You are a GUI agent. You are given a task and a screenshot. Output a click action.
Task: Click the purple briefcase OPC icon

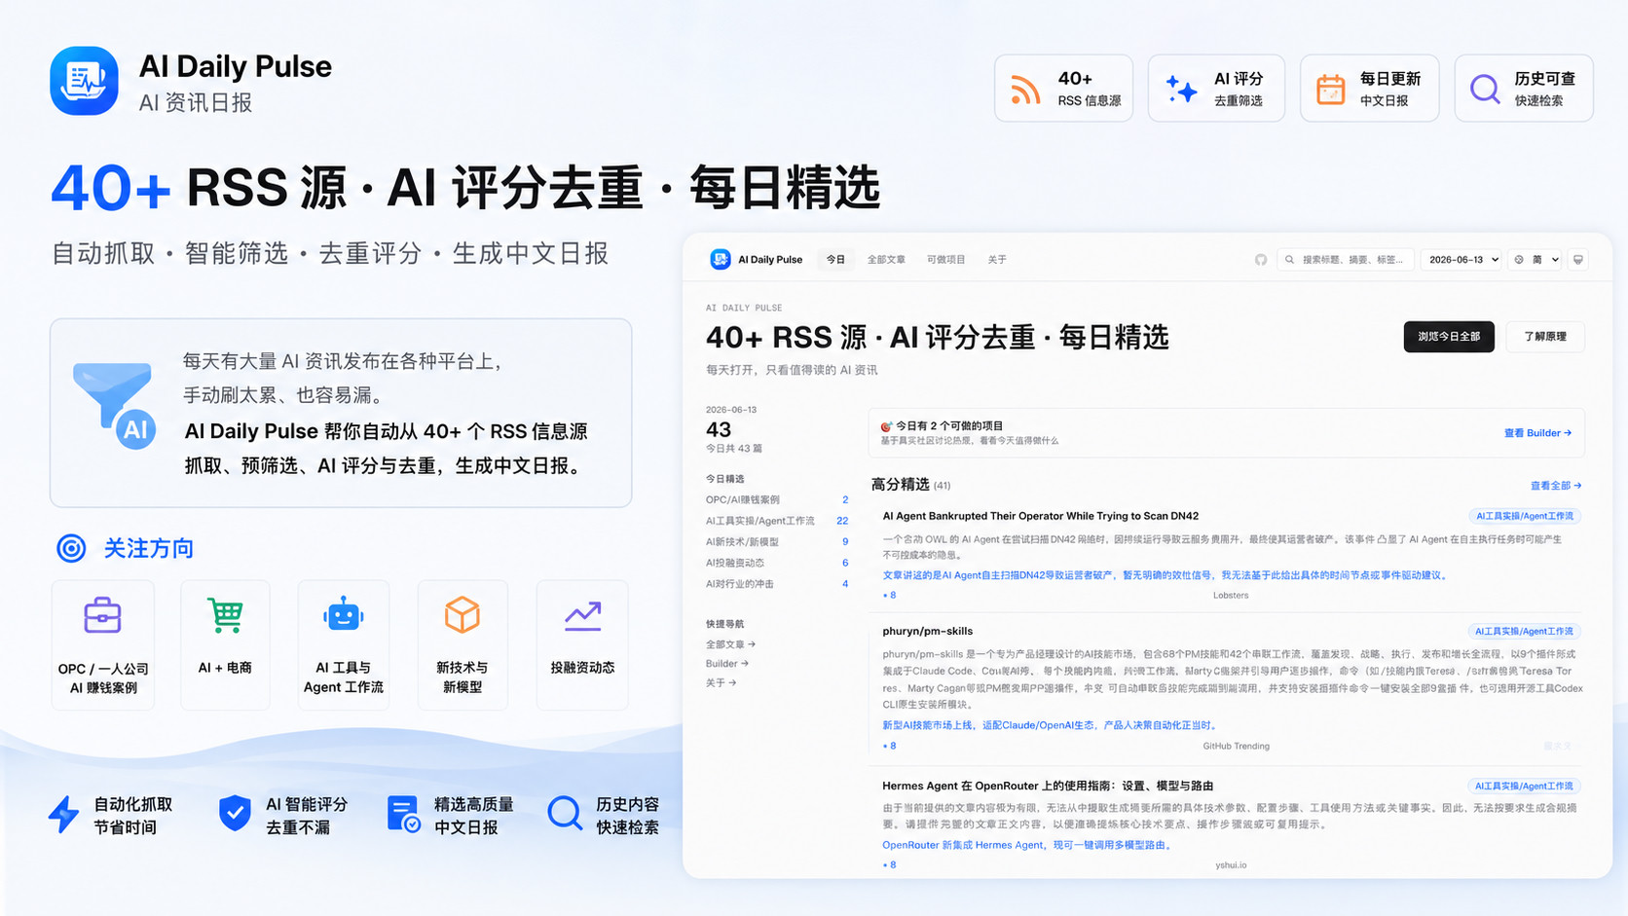[102, 615]
